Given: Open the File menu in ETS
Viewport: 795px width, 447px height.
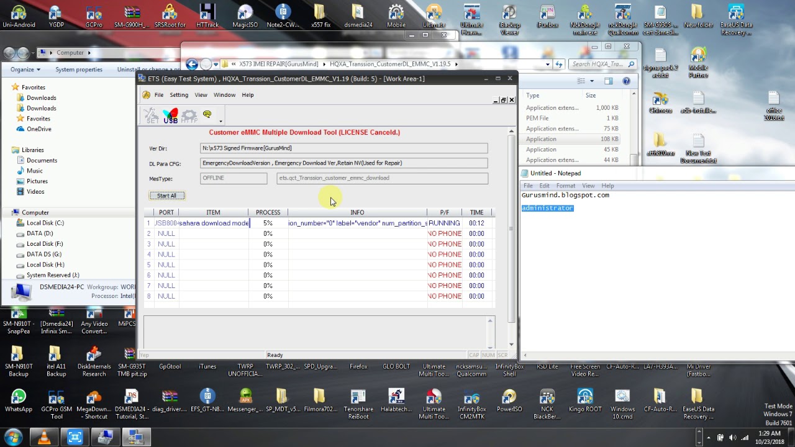Looking at the screenshot, I should [x=159, y=95].
